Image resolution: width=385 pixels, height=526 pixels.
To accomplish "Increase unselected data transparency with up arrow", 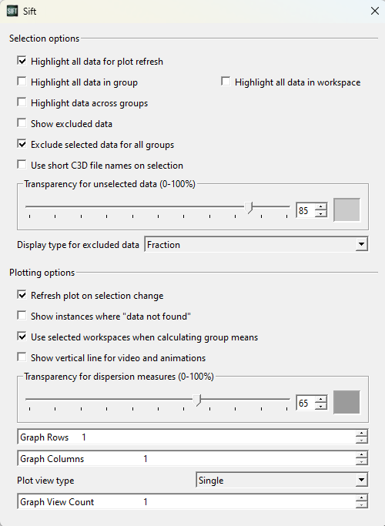I will pyautogui.click(x=321, y=207).
